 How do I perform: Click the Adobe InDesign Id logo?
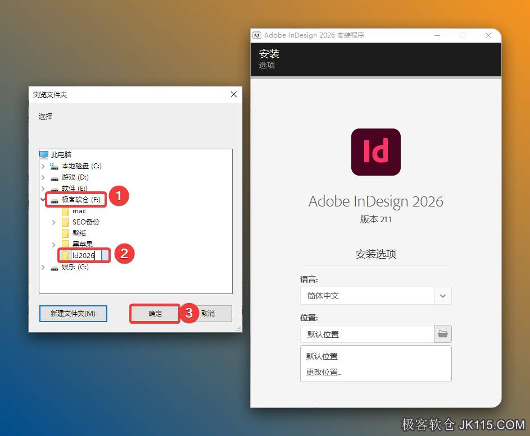pos(376,152)
